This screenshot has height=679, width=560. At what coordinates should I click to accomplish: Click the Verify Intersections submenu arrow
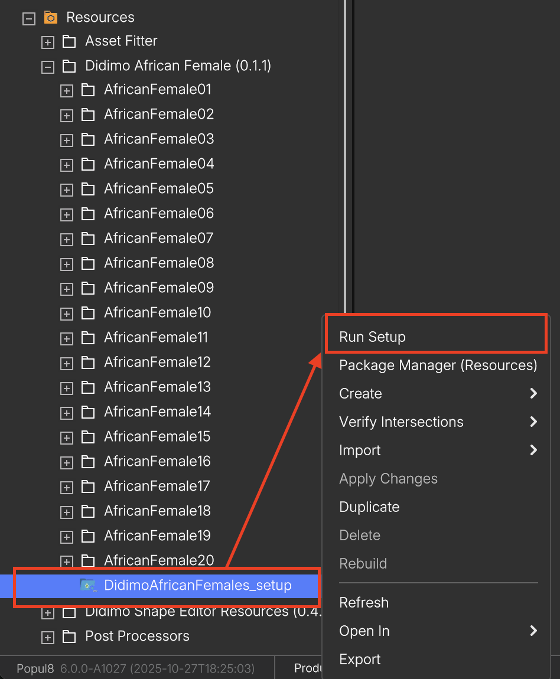tap(533, 422)
